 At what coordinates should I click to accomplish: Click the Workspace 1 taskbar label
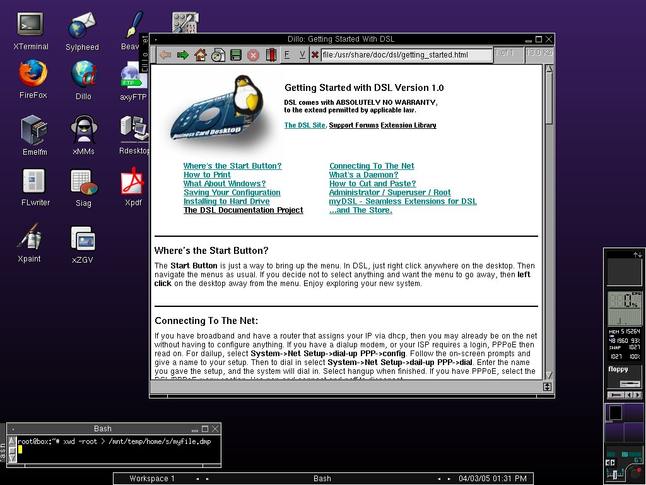tap(152, 479)
